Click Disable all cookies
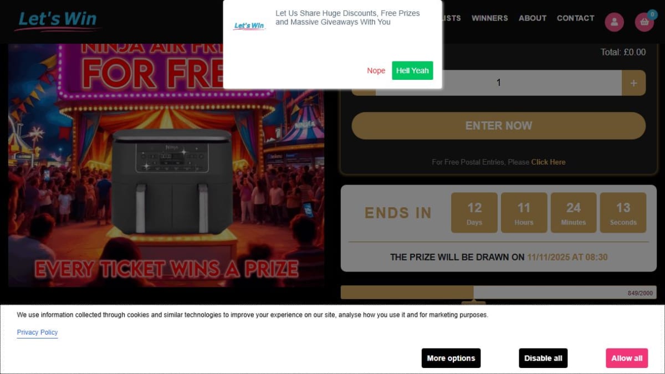This screenshot has height=374, width=665. pyautogui.click(x=543, y=358)
